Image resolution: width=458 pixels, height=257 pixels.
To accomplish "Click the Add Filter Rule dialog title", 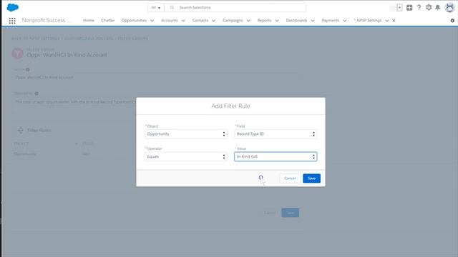I will click(x=230, y=106).
